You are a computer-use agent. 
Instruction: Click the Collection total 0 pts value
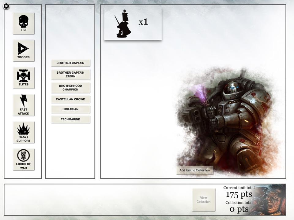(239, 209)
